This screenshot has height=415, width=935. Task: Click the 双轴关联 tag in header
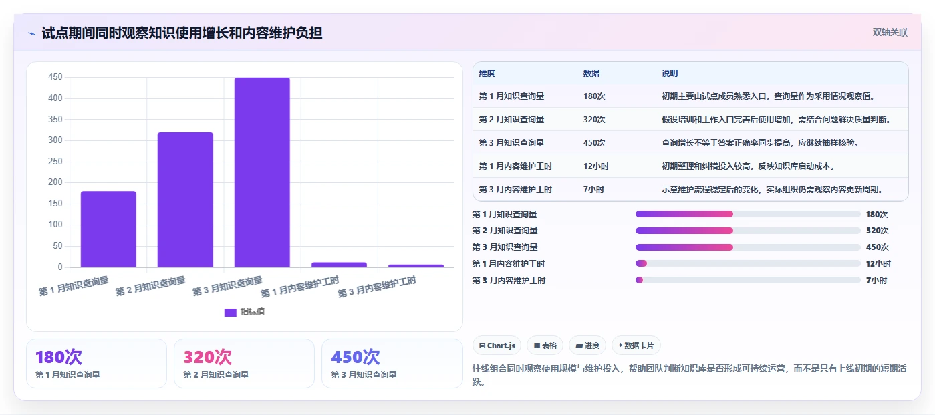890,32
